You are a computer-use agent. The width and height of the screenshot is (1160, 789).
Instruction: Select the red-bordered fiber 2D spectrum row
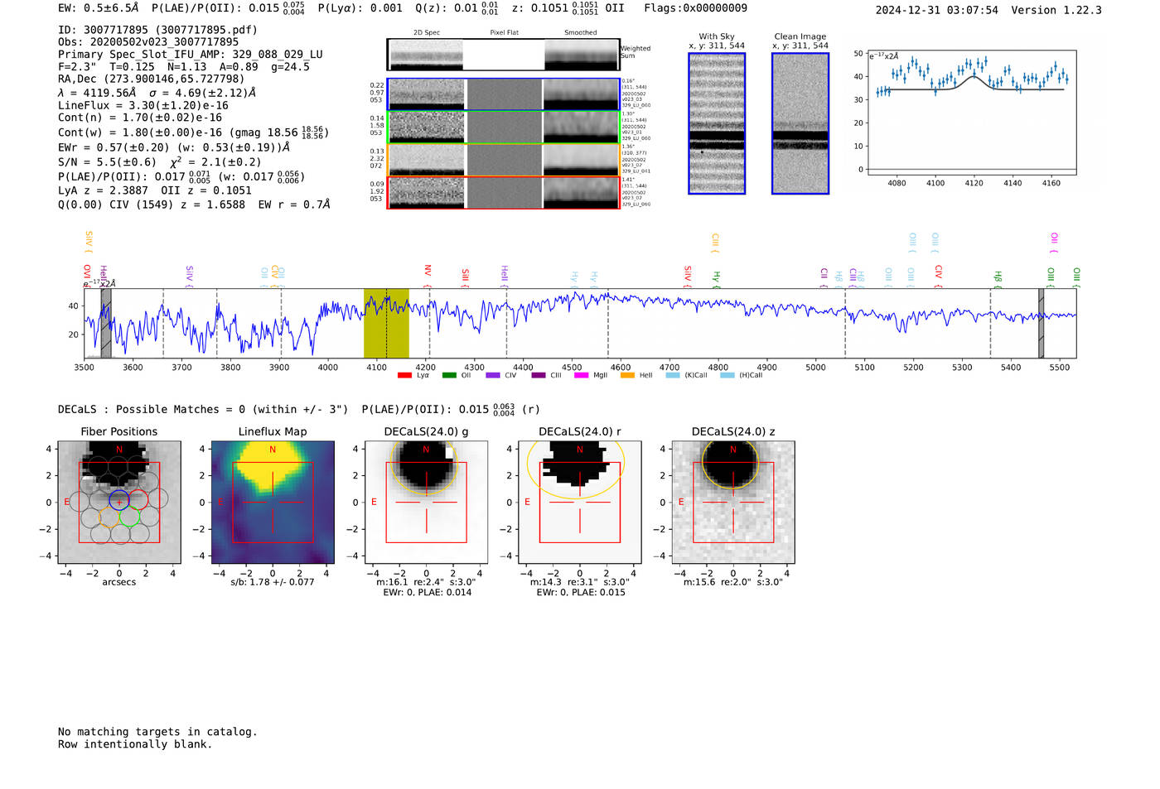pos(504,192)
